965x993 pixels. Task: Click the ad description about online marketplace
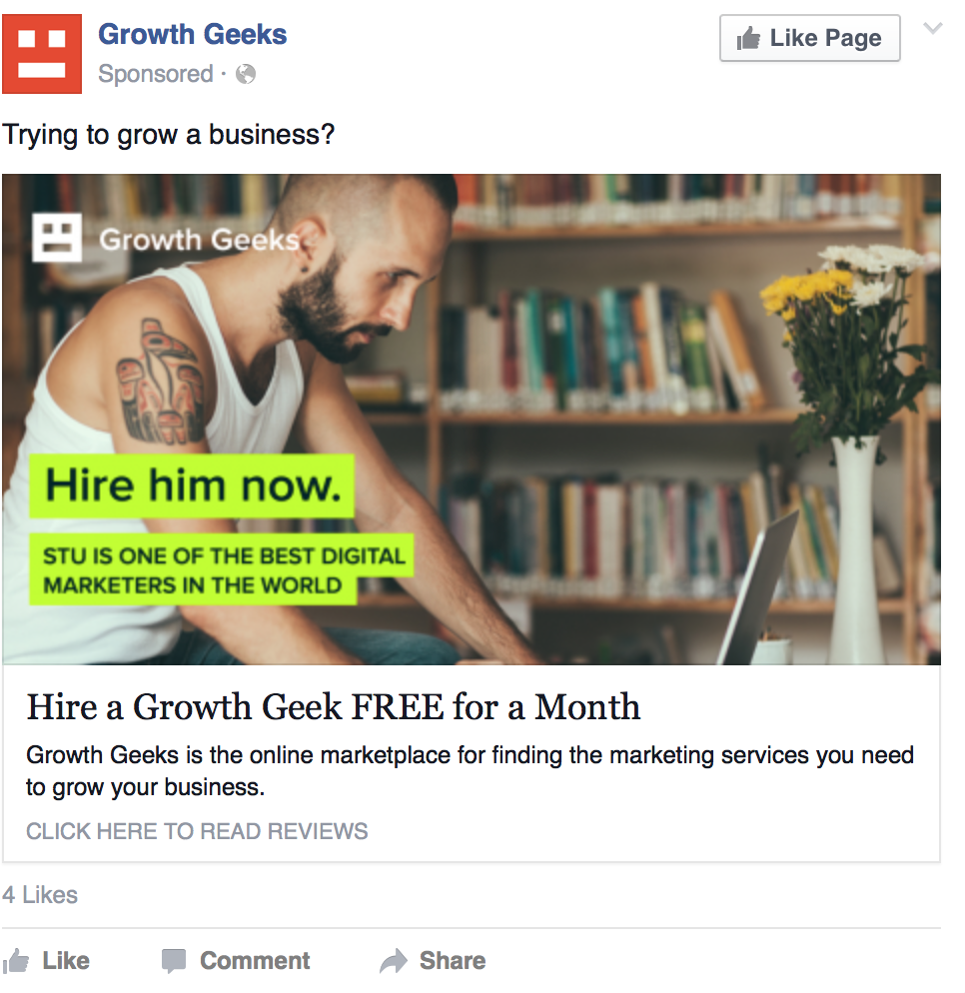470,770
